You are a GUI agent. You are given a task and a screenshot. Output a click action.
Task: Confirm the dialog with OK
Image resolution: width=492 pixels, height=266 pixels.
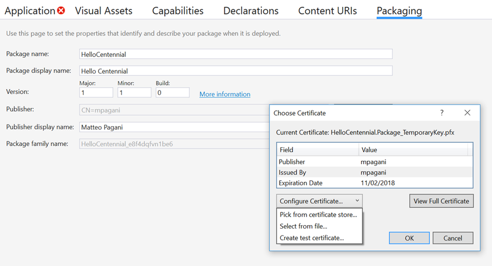(409, 238)
